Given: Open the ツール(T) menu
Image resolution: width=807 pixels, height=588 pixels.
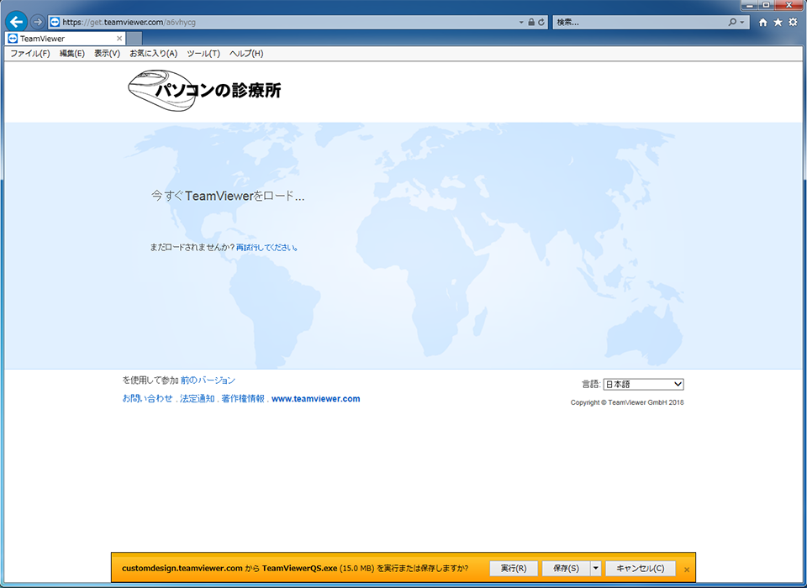Looking at the screenshot, I should [x=203, y=54].
